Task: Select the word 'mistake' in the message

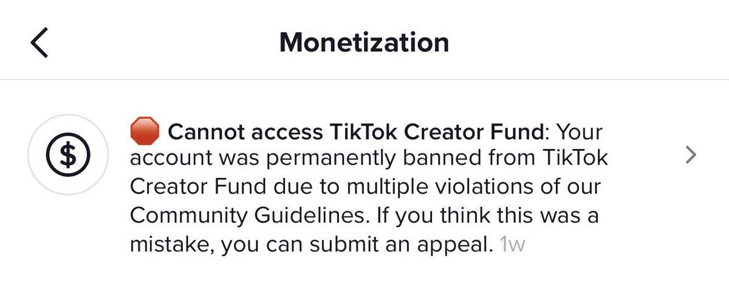Action: click(171, 245)
